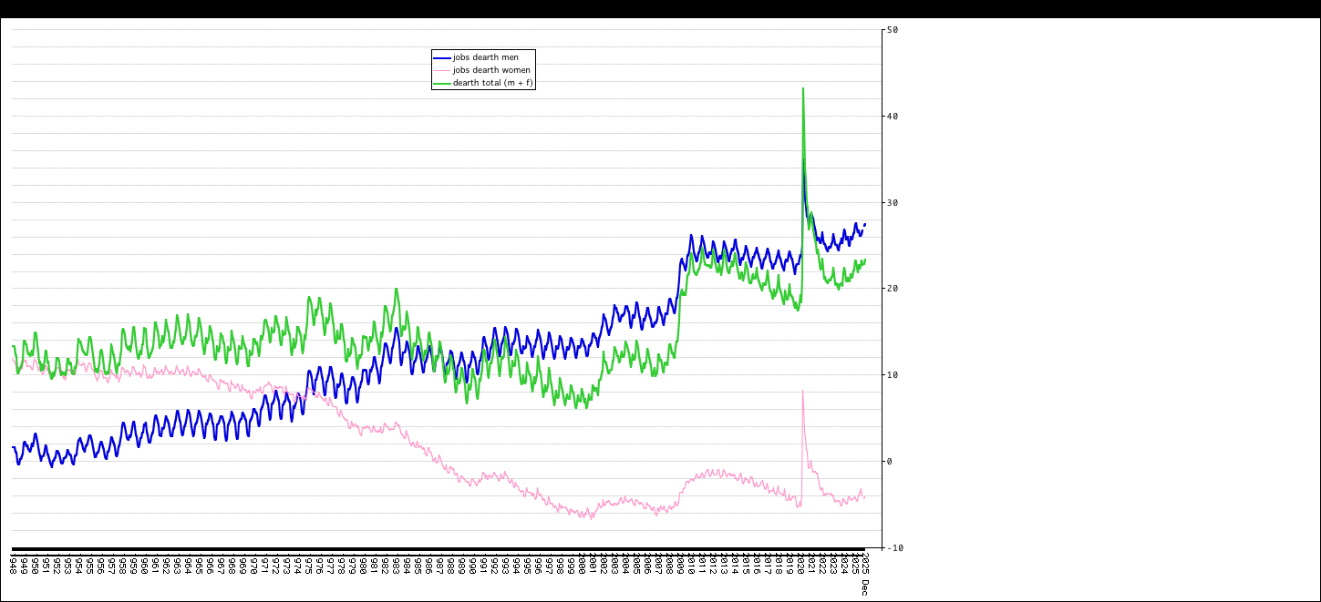Click the 0 label on the right y-axis
Viewport: 1321px width, 602px height.
tap(890, 462)
